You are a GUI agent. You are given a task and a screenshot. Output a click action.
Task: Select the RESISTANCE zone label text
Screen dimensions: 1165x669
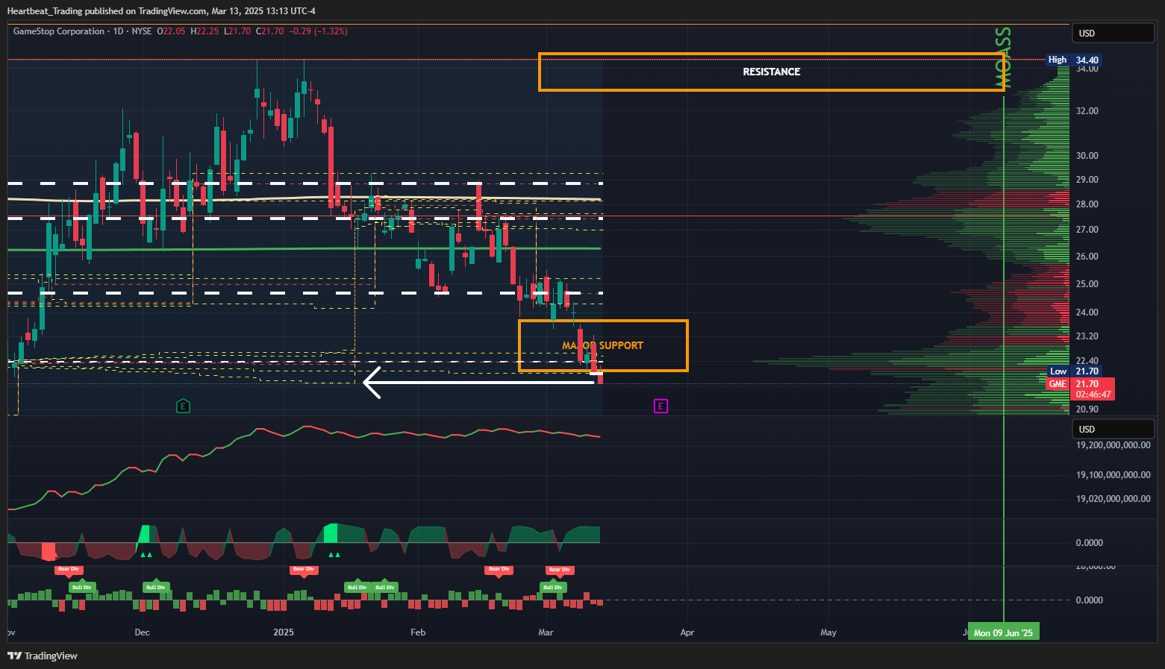point(772,72)
